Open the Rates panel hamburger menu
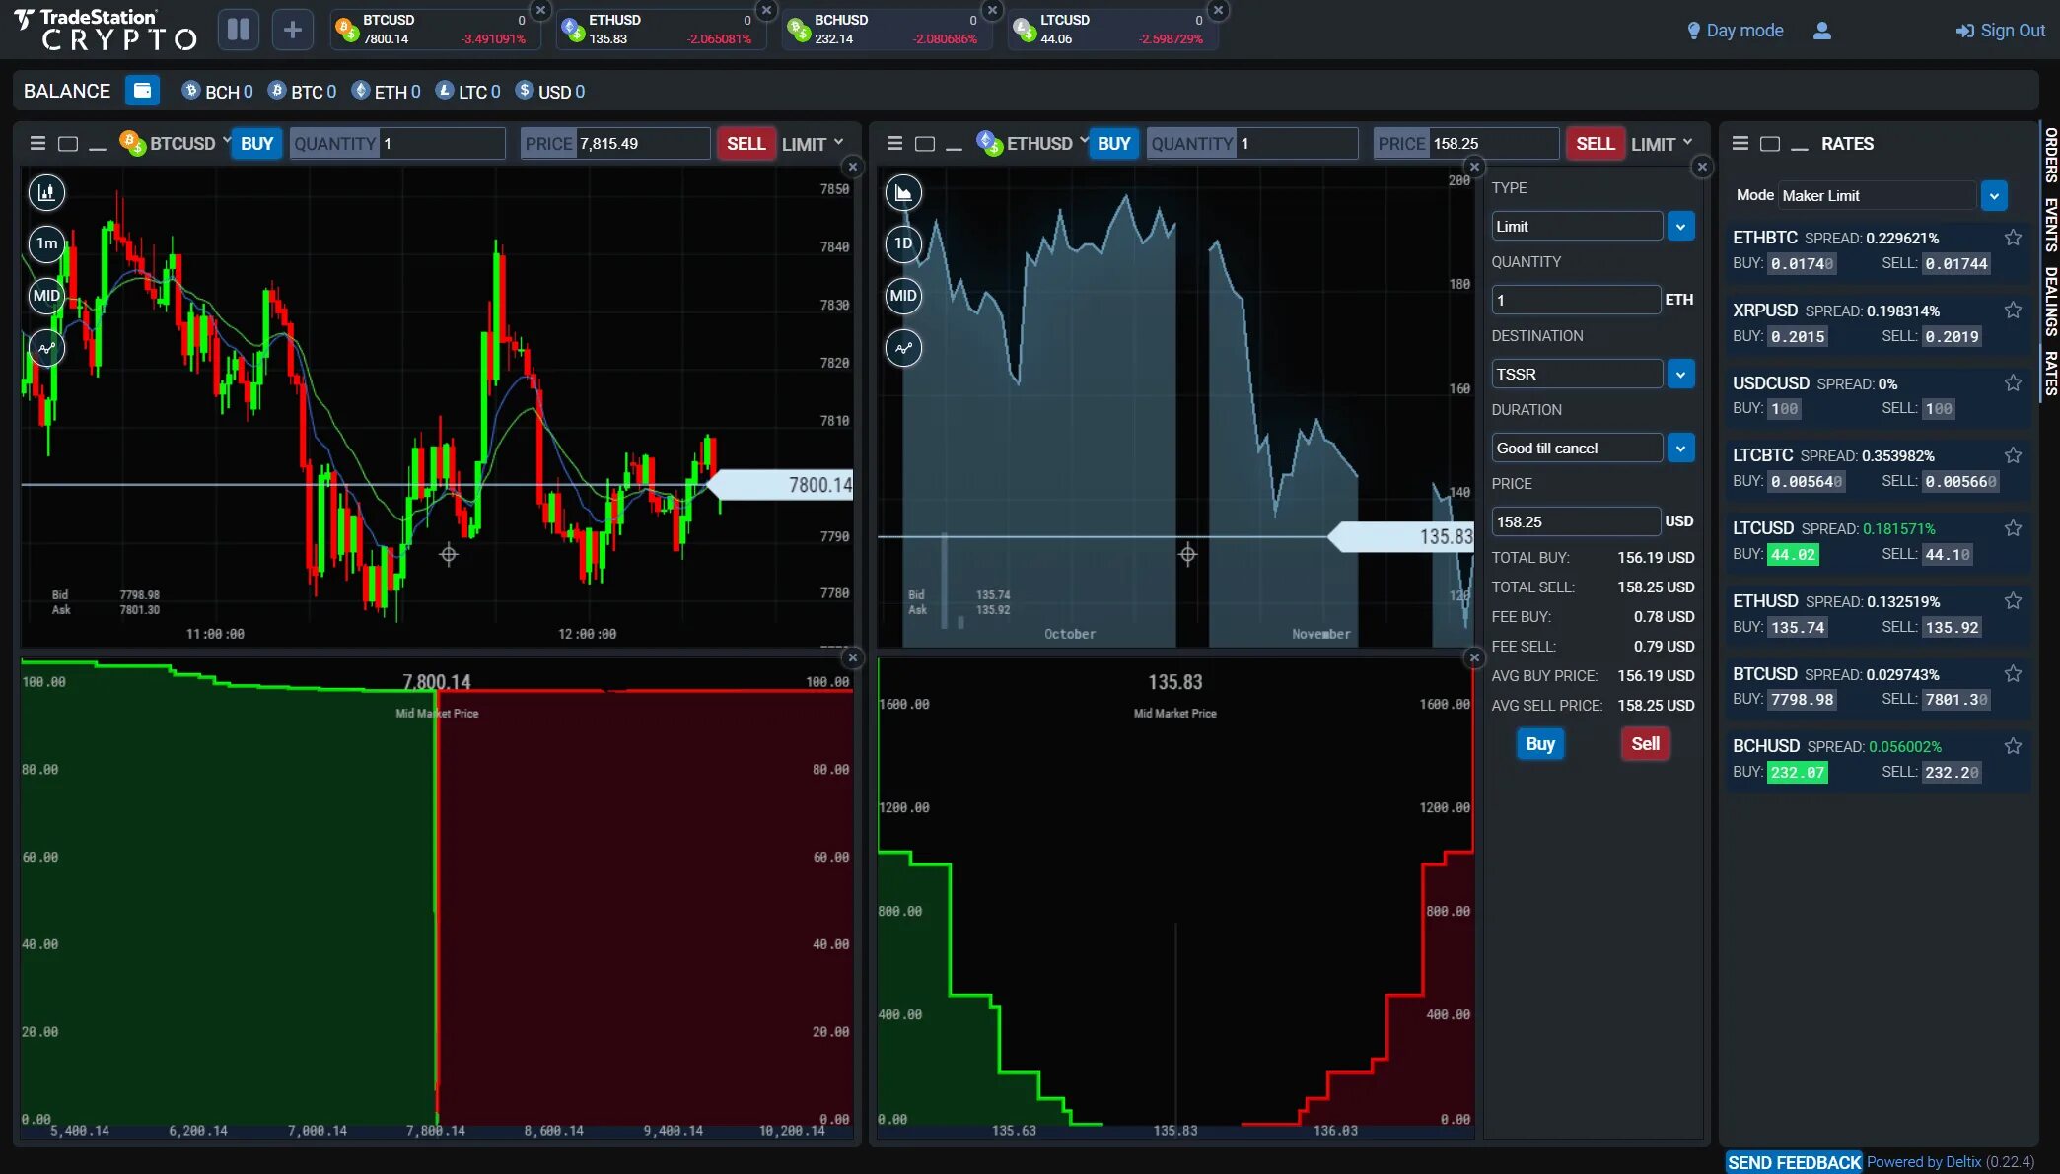This screenshot has width=2060, height=1174. 1740,143
